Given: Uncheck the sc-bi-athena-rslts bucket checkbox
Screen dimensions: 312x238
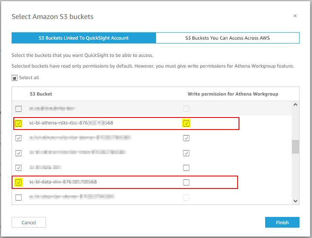Looking at the screenshot, I should click(18, 124).
